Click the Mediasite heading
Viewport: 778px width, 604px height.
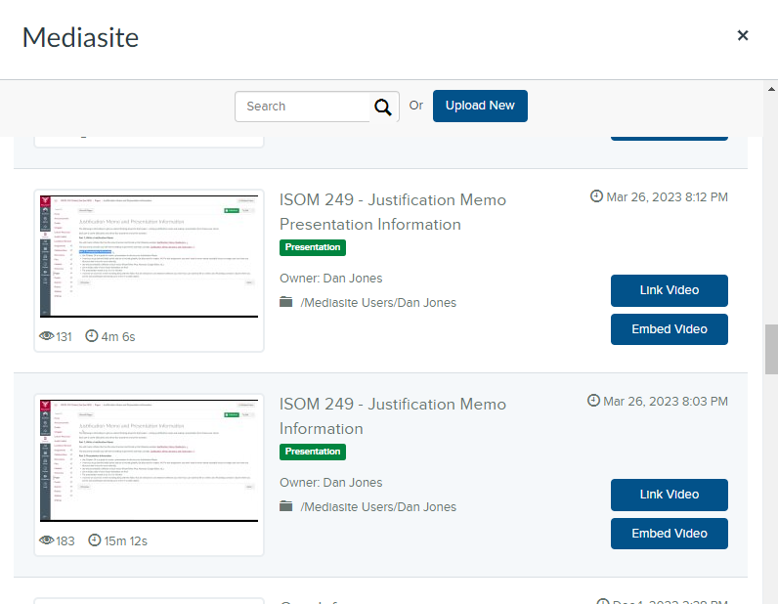(80, 37)
